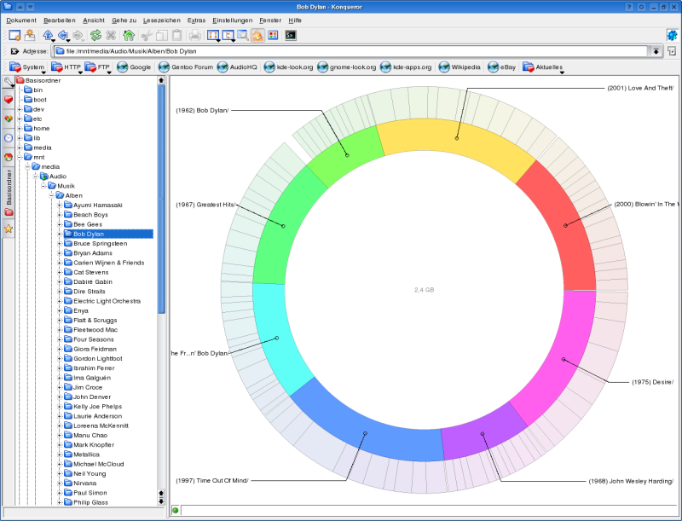
Task: Expand the dev folder in tree
Action: pyautogui.click(x=20, y=109)
